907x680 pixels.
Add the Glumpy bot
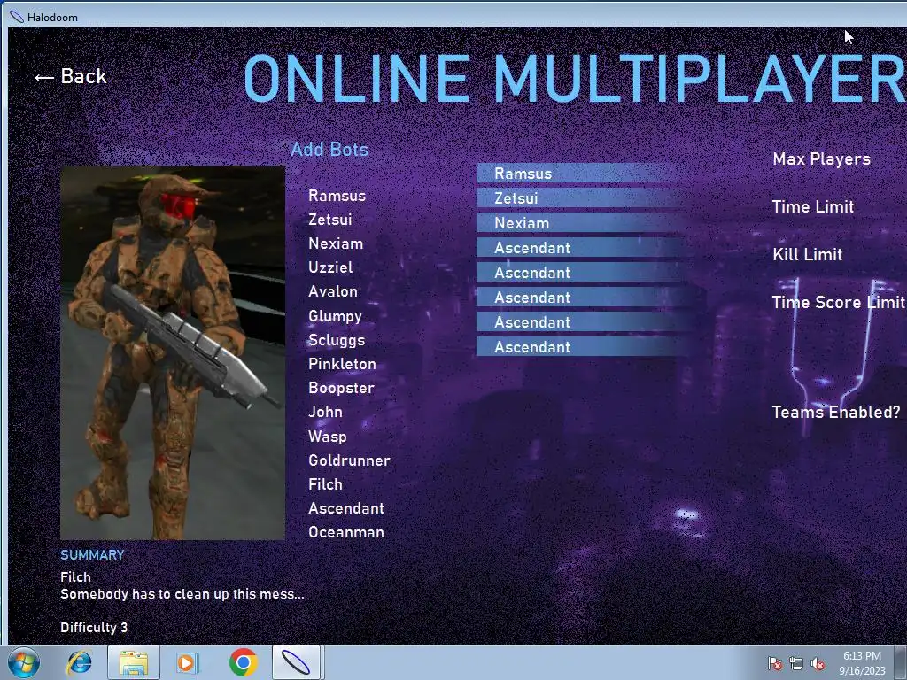pyautogui.click(x=335, y=316)
